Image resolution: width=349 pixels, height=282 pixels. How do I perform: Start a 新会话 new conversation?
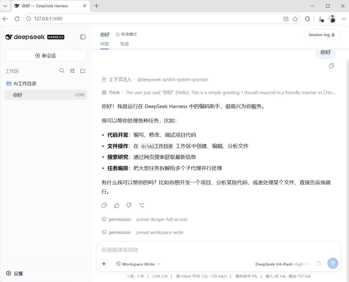[46, 55]
